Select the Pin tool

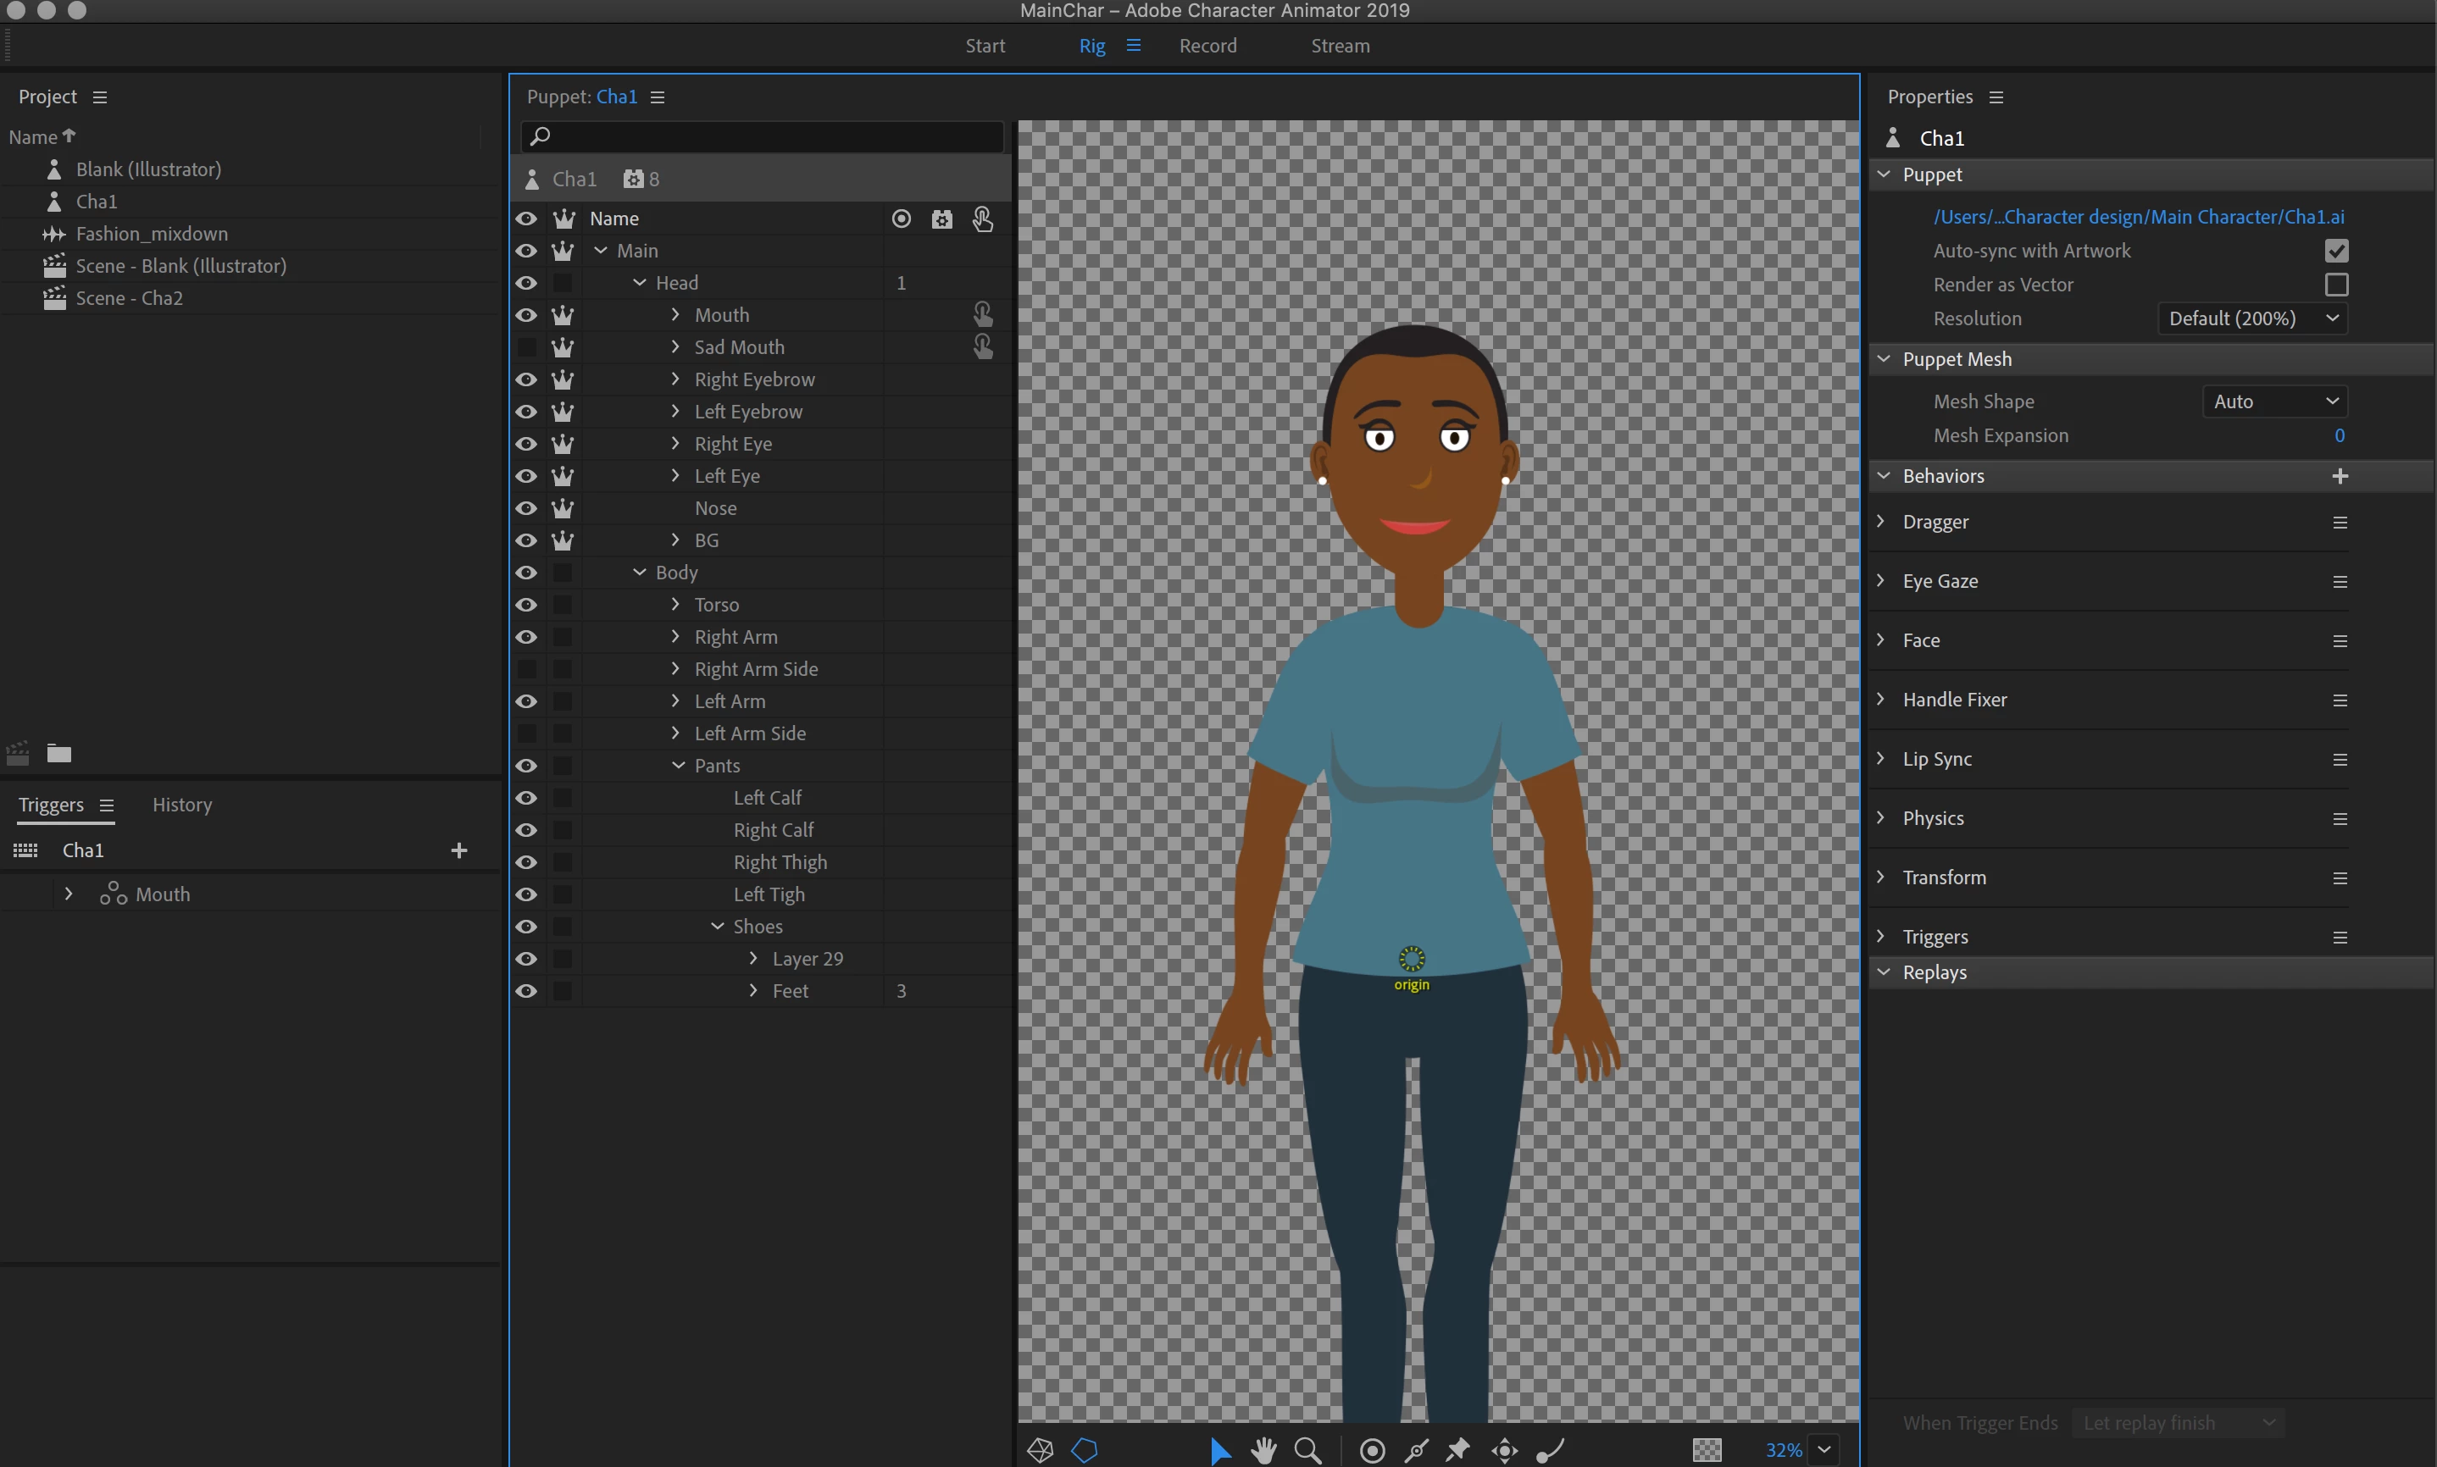click(1458, 1450)
